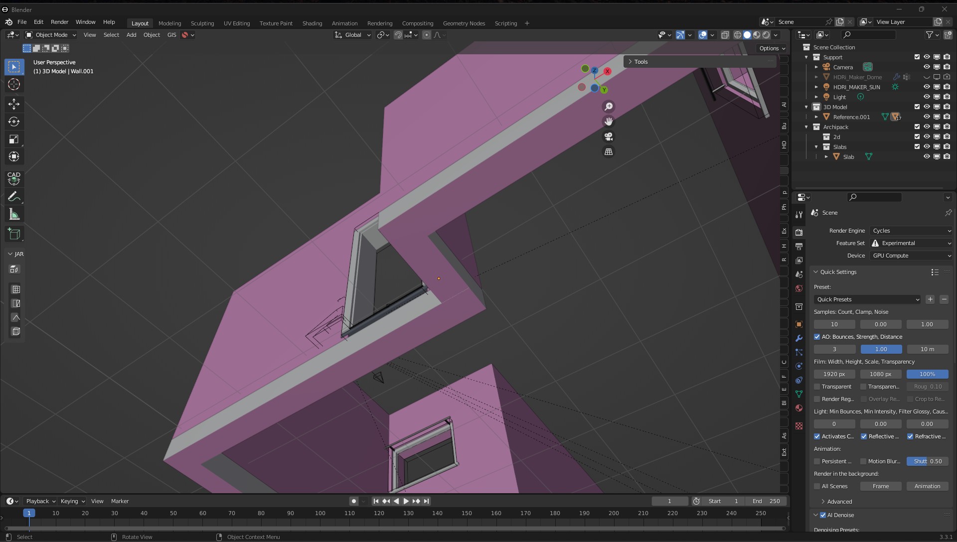957x542 pixels.
Task: Select the Rotate tool
Action: tap(14, 122)
